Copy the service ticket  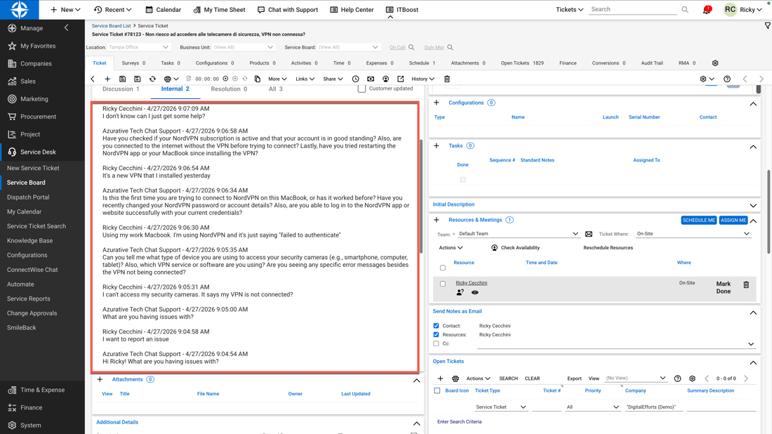tap(257, 79)
